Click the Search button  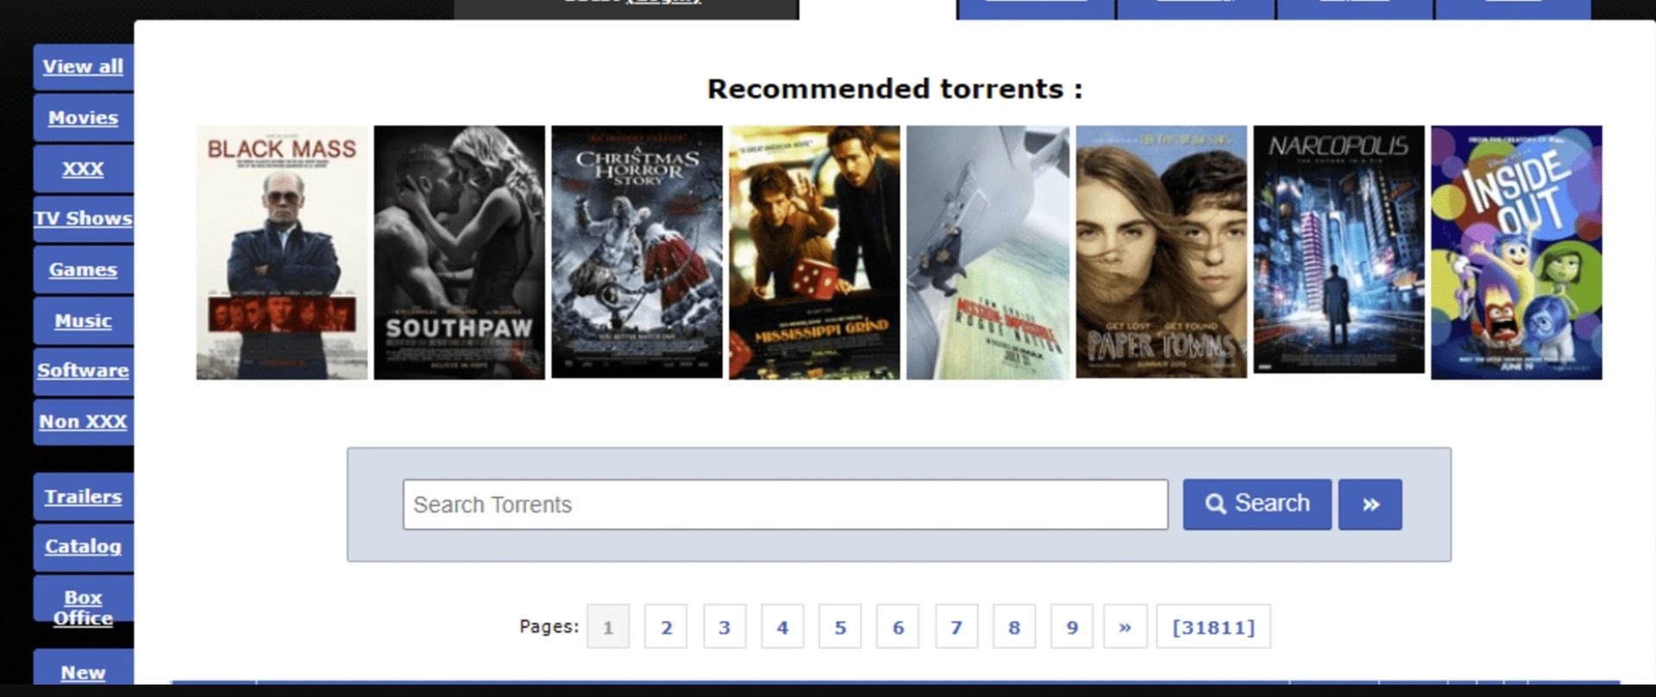click(x=1258, y=505)
